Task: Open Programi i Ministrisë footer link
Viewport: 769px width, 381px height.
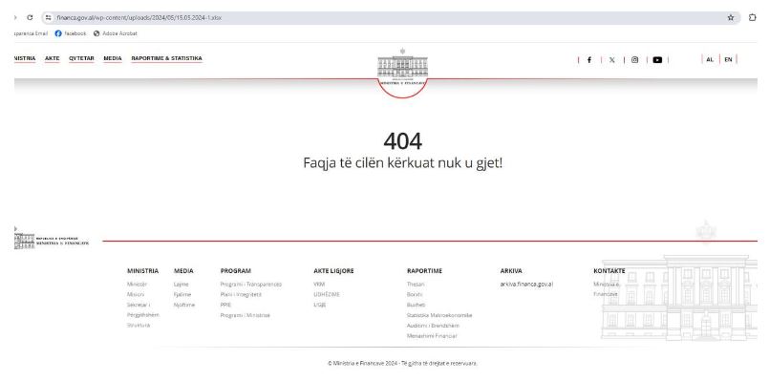Action: pos(246,315)
